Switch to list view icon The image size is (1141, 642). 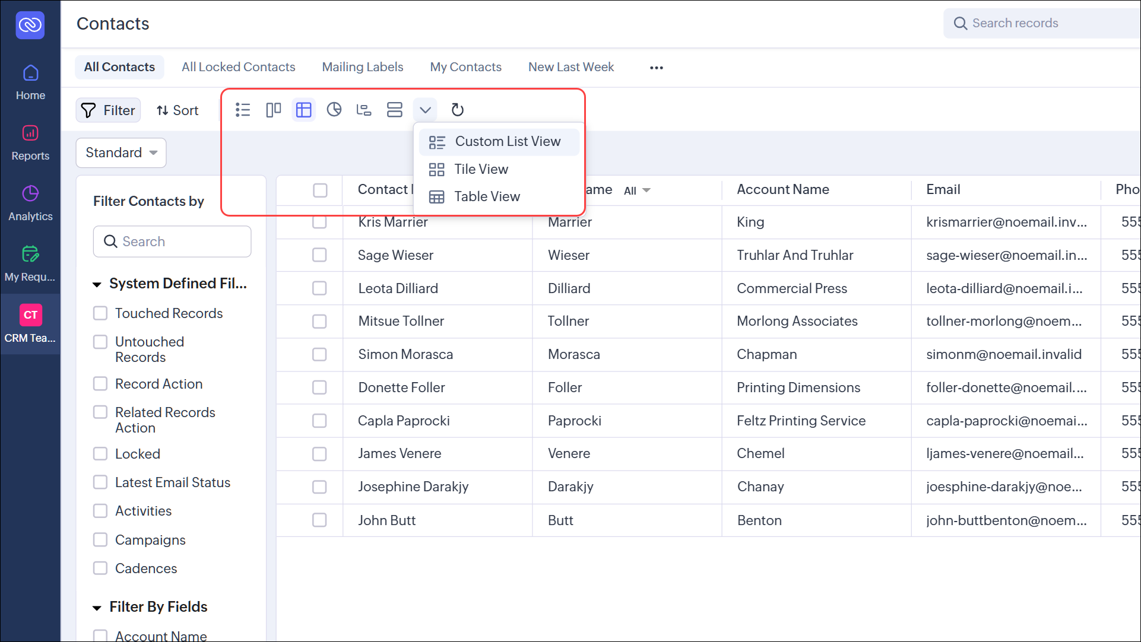243,110
